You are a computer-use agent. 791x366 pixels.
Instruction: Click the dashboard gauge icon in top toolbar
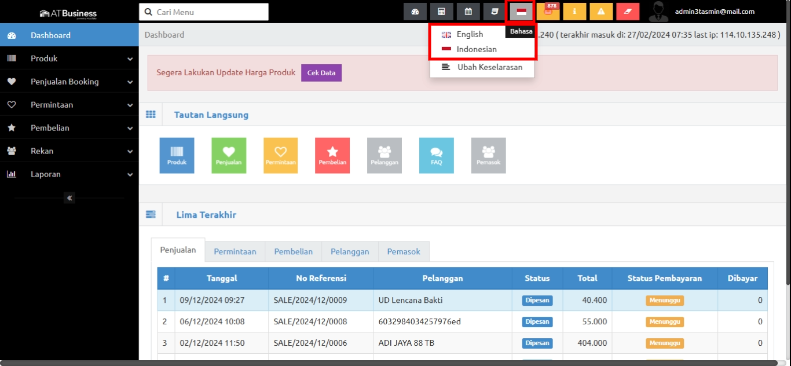tap(415, 12)
